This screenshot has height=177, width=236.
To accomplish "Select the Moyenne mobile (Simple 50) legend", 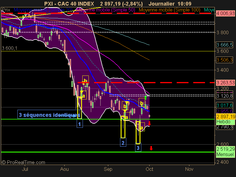I will point(106,10).
